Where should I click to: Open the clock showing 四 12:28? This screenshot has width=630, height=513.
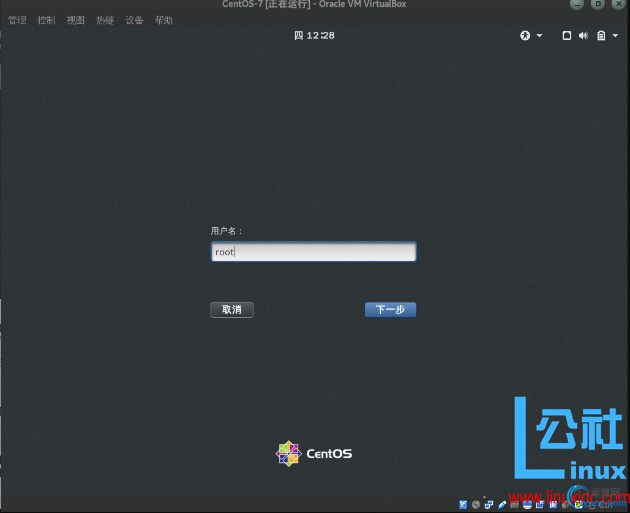pyautogui.click(x=314, y=36)
